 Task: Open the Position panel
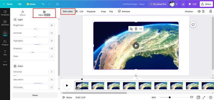click(189, 11)
